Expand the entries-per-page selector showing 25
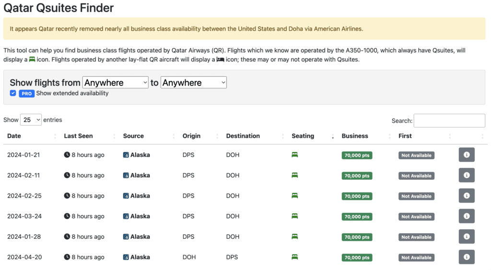 (x=31, y=120)
